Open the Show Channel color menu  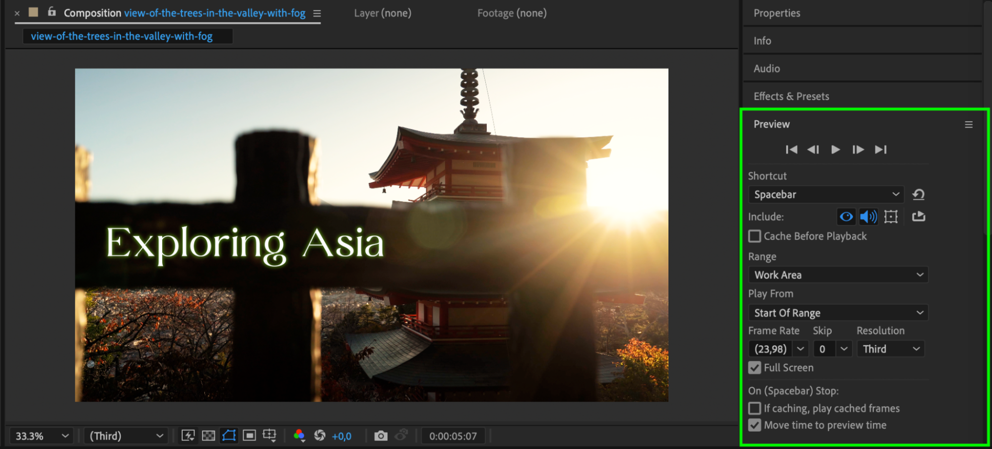click(299, 436)
